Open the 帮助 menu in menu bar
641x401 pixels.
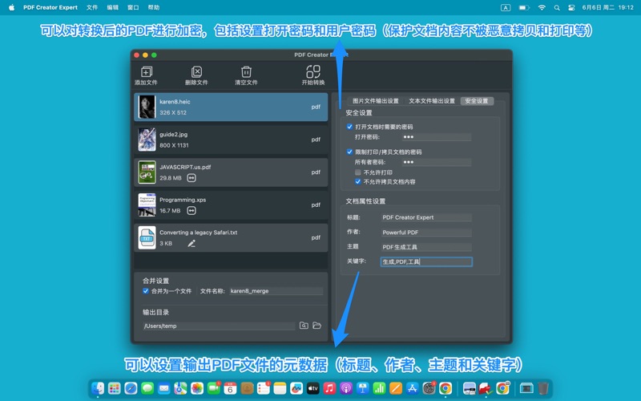154,7
